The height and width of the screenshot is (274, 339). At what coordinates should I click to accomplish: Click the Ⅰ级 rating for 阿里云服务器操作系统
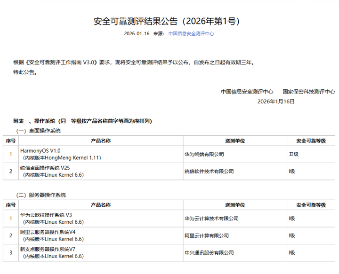(311, 235)
